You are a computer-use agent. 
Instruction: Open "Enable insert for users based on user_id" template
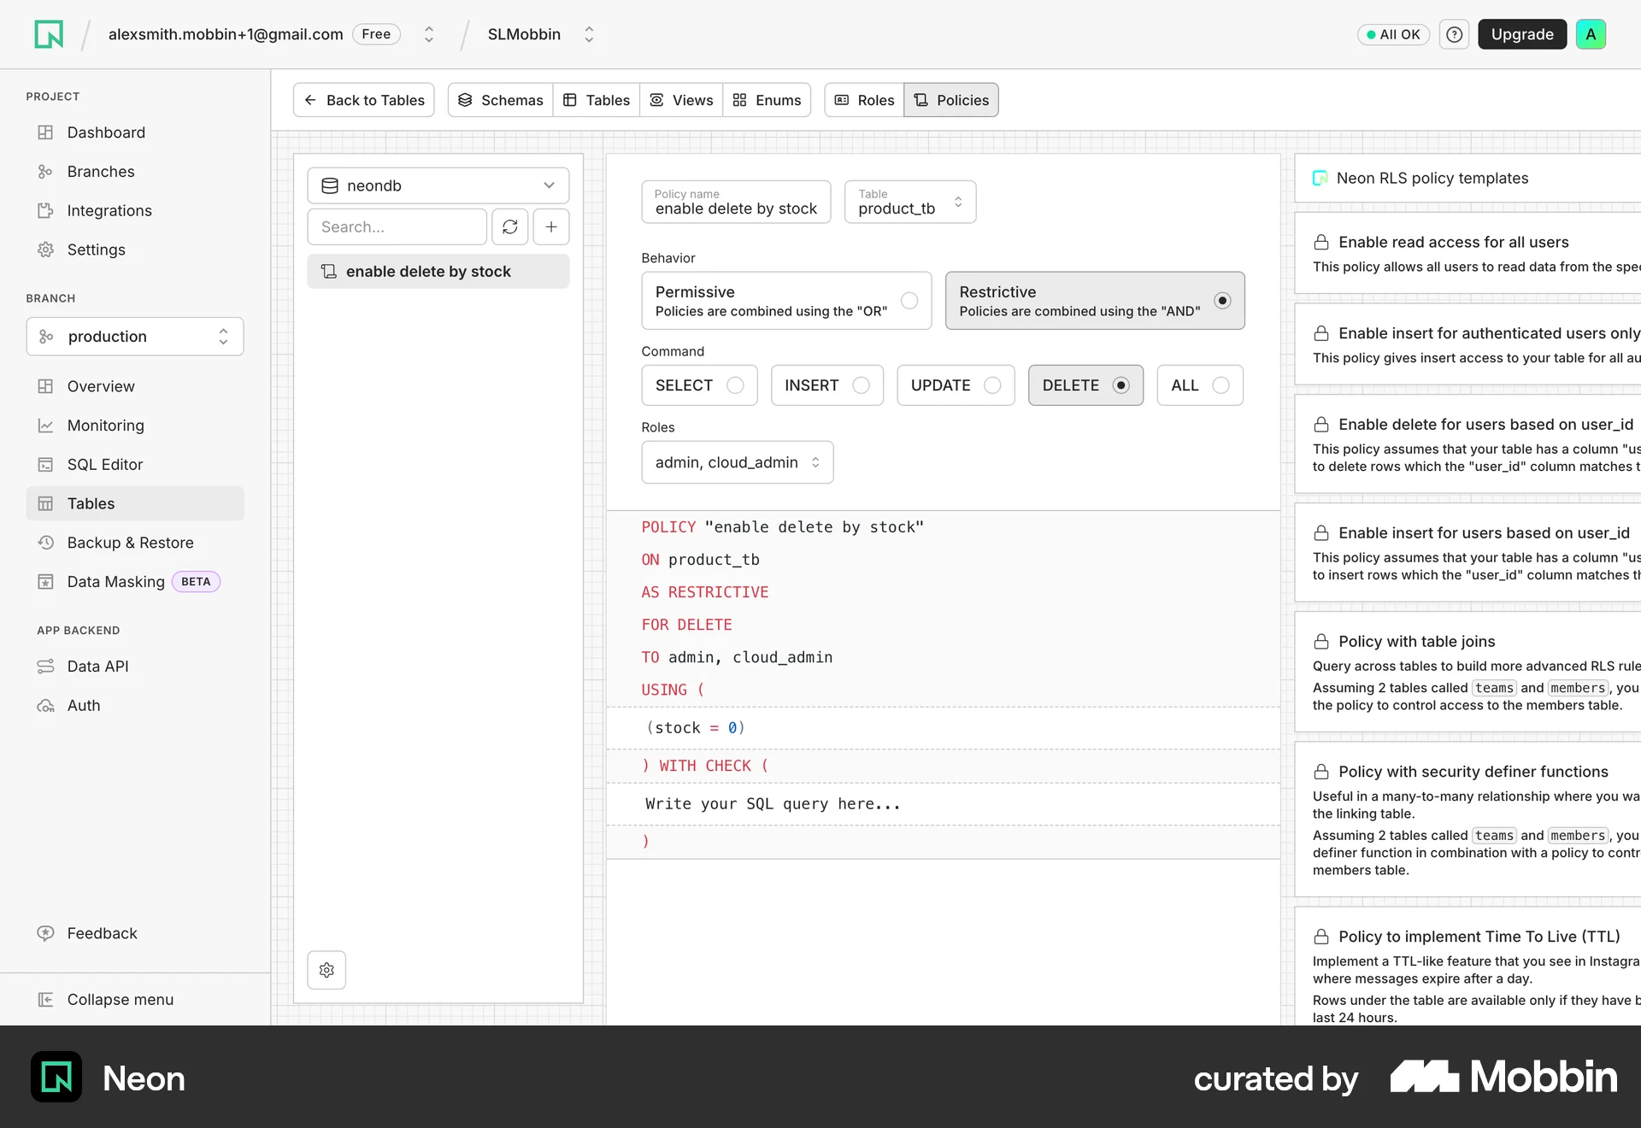tap(1468, 553)
